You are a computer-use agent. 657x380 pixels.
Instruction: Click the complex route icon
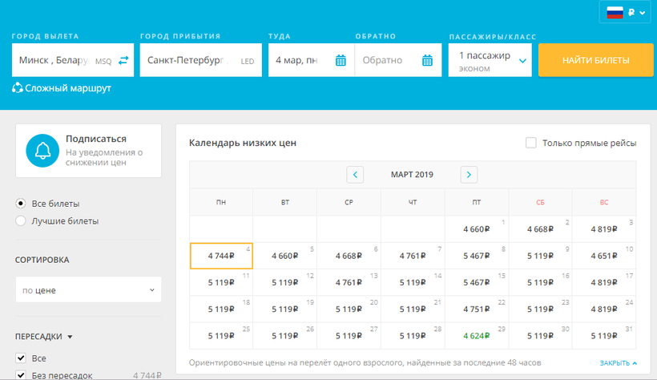tap(18, 88)
